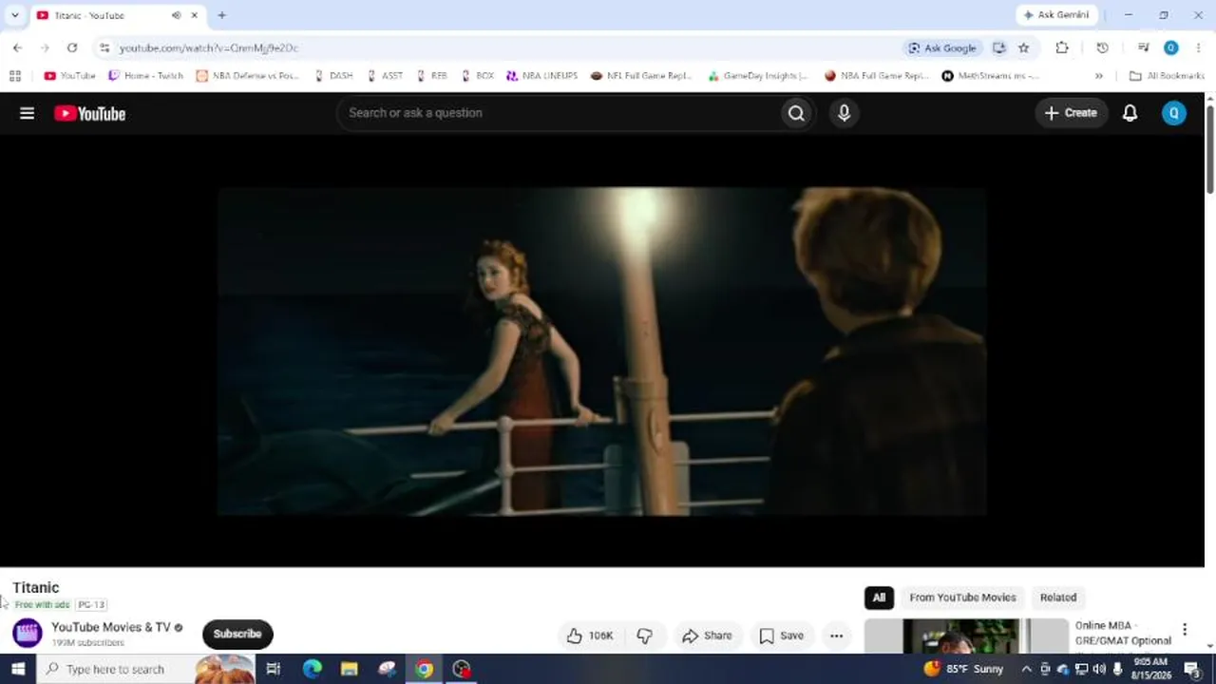Image resolution: width=1216 pixels, height=684 pixels.
Task: Open the YouTube Movies & TV channel avatar
Action: click(28, 634)
